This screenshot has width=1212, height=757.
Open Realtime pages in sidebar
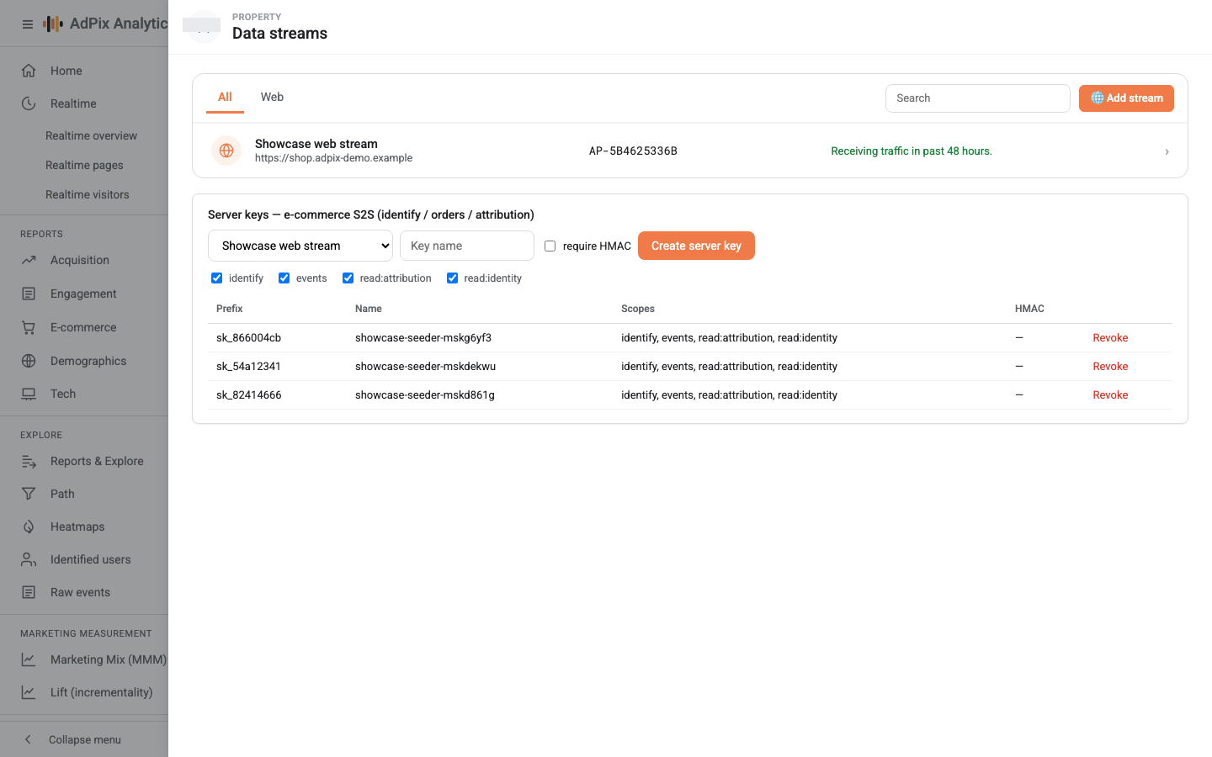point(84,165)
